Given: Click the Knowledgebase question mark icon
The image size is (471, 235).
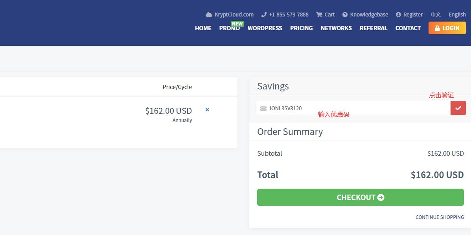Looking at the screenshot, I should point(345,15).
